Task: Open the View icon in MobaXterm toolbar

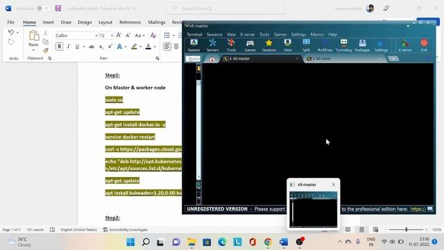Action: [287, 45]
